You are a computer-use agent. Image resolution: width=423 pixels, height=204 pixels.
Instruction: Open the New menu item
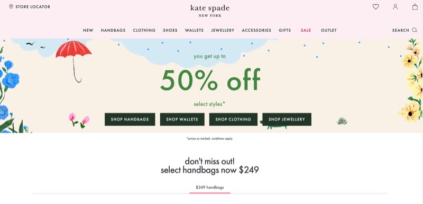click(x=88, y=30)
